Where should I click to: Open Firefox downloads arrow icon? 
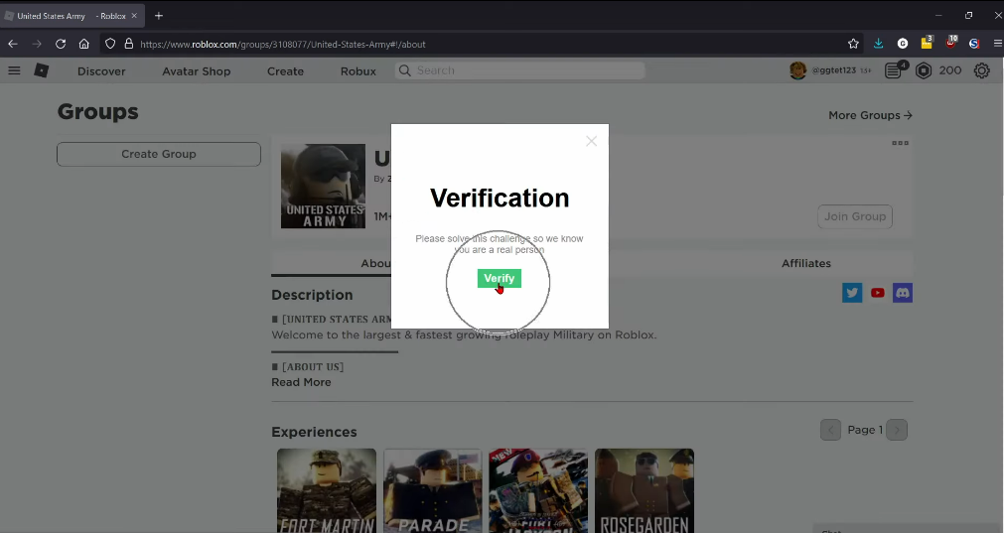(878, 44)
